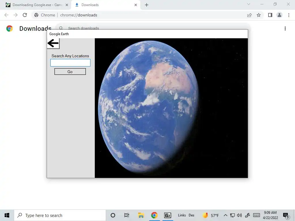Focus the Search Any Locations text field
Image resolution: width=295 pixels, height=221 pixels.
pos(70,63)
